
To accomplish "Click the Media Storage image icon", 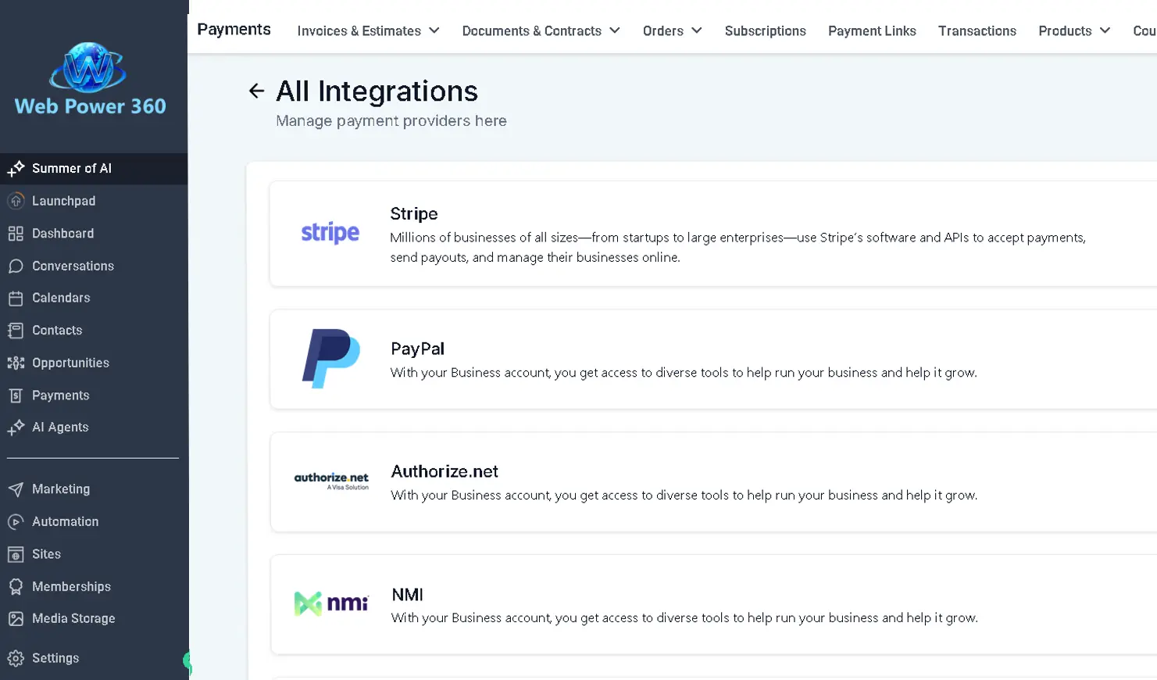I will click(16, 618).
